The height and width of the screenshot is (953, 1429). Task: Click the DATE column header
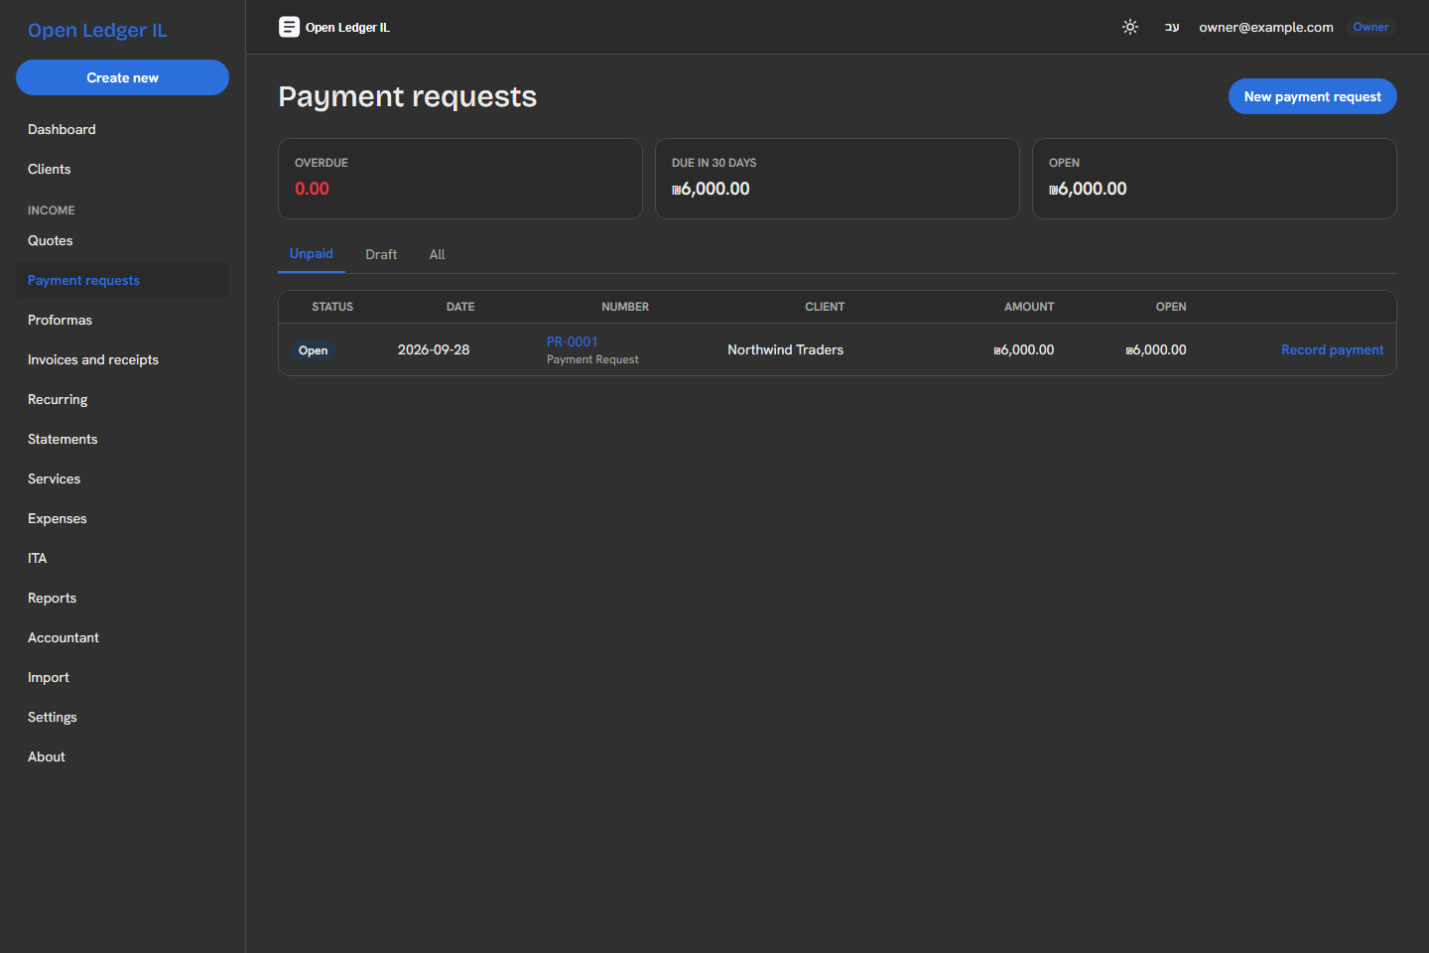(x=460, y=307)
